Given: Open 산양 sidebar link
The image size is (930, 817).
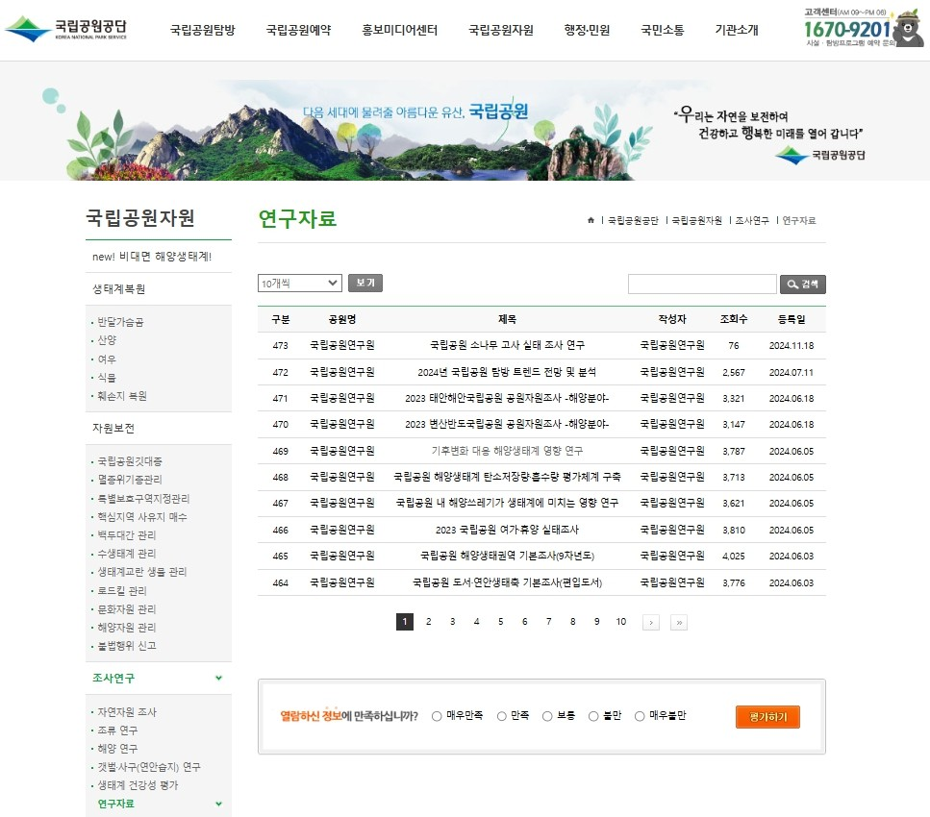Looking at the screenshot, I should click(107, 340).
